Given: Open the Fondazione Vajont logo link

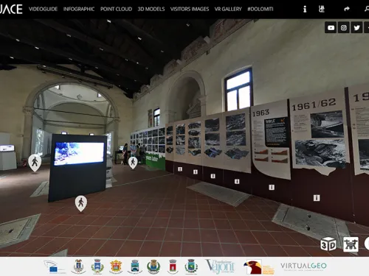Looking at the screenshot, I should [x=220, y=266].
